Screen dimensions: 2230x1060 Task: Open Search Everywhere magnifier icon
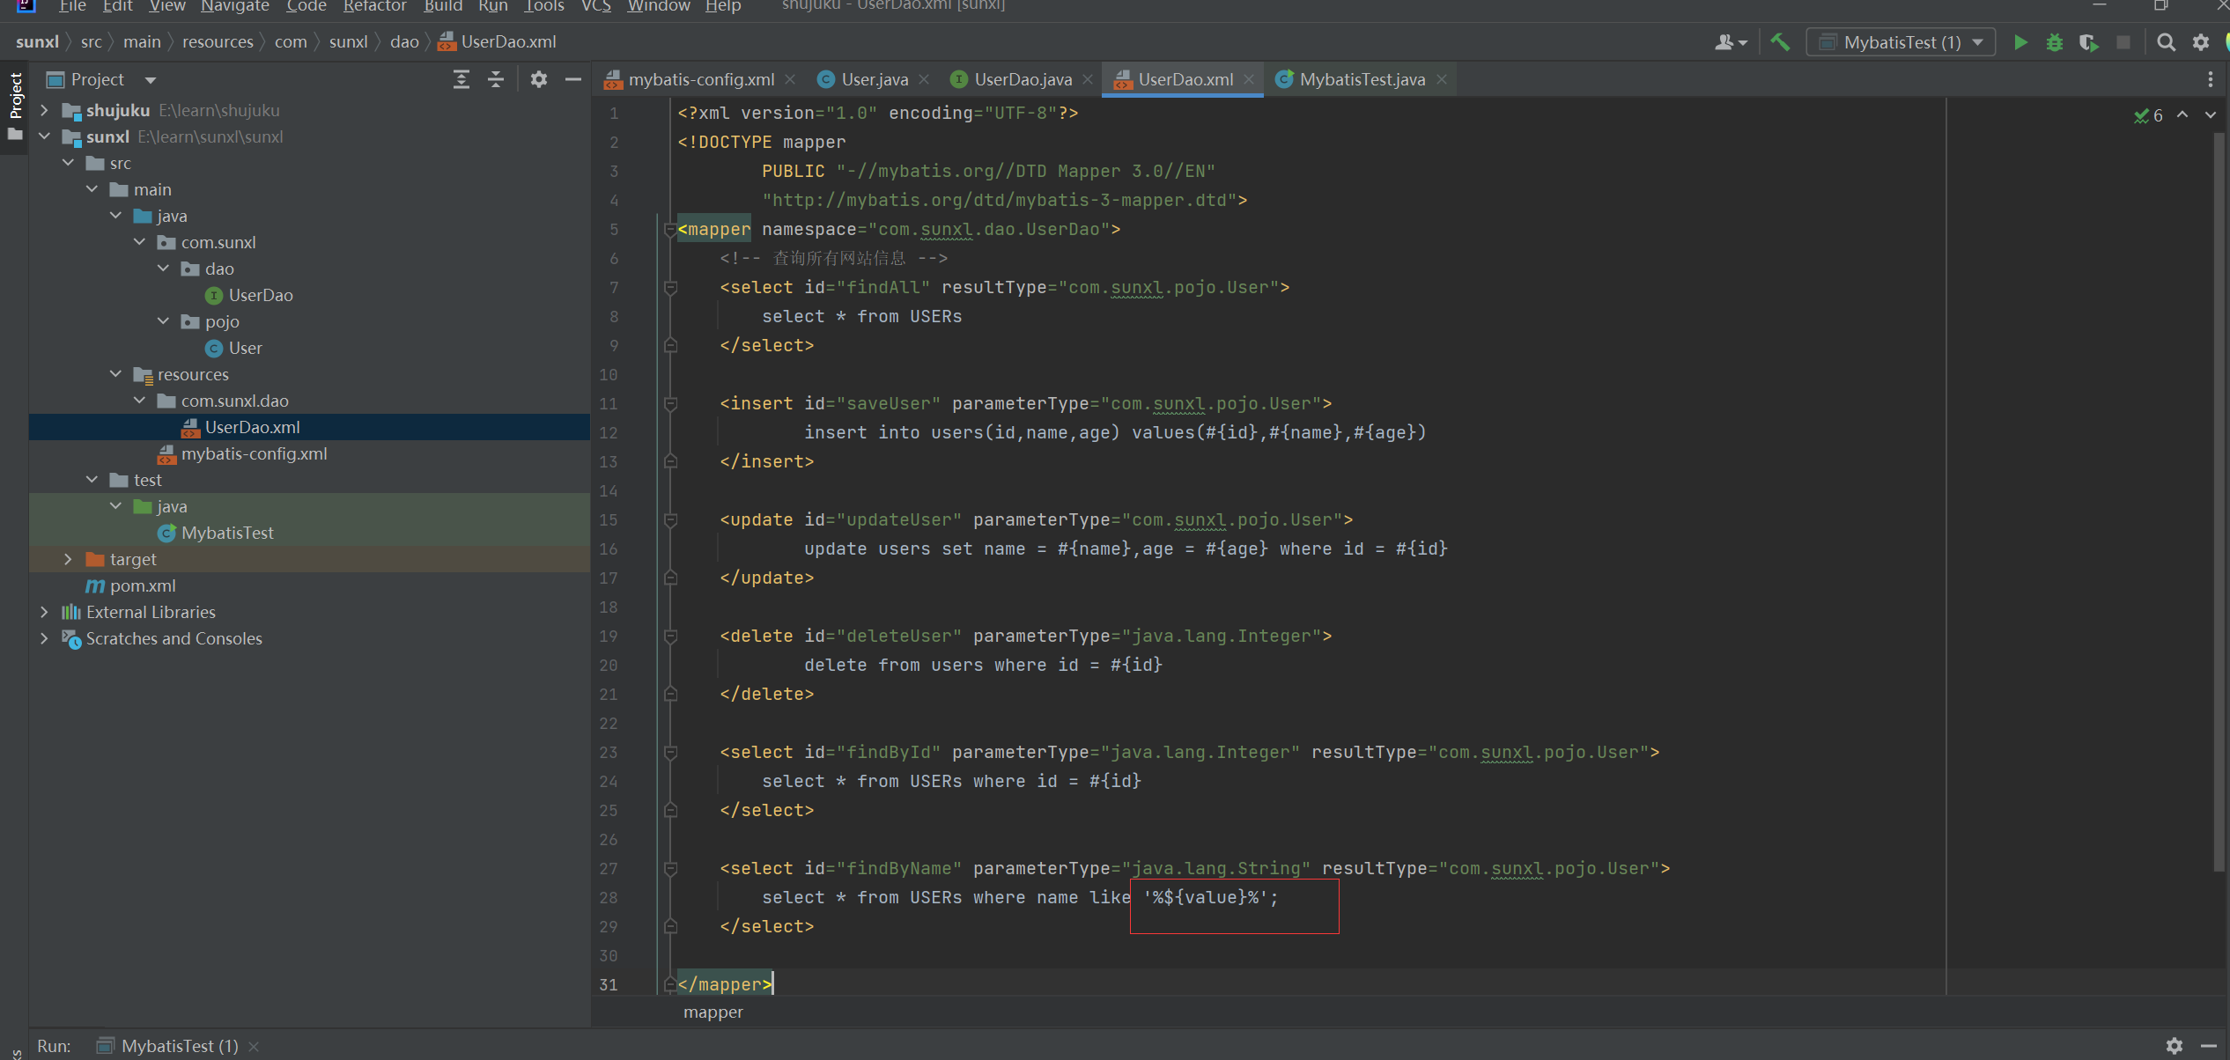(x=2166, y=42)
